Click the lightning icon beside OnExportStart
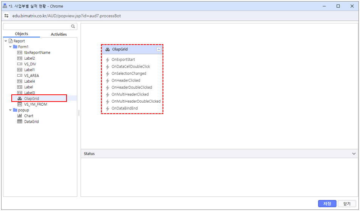The width and height of the screenshot is (360, 211). pos(108,60)
